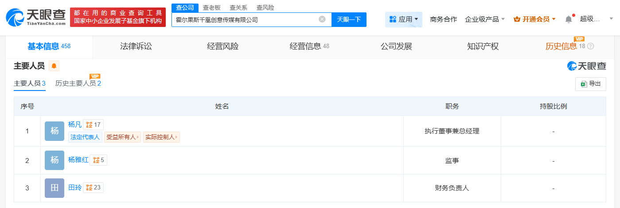Image resolution: width=620 pixels, height=208 pixels.
Task: Open 杨雅红's relationship graph icon 5
Action: click(x=98, y=160)
